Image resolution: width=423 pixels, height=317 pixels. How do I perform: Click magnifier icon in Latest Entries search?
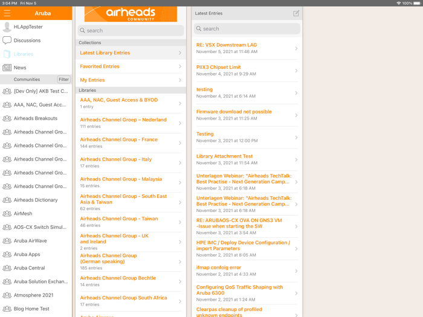pyautogui.click(x=199, y=28)
